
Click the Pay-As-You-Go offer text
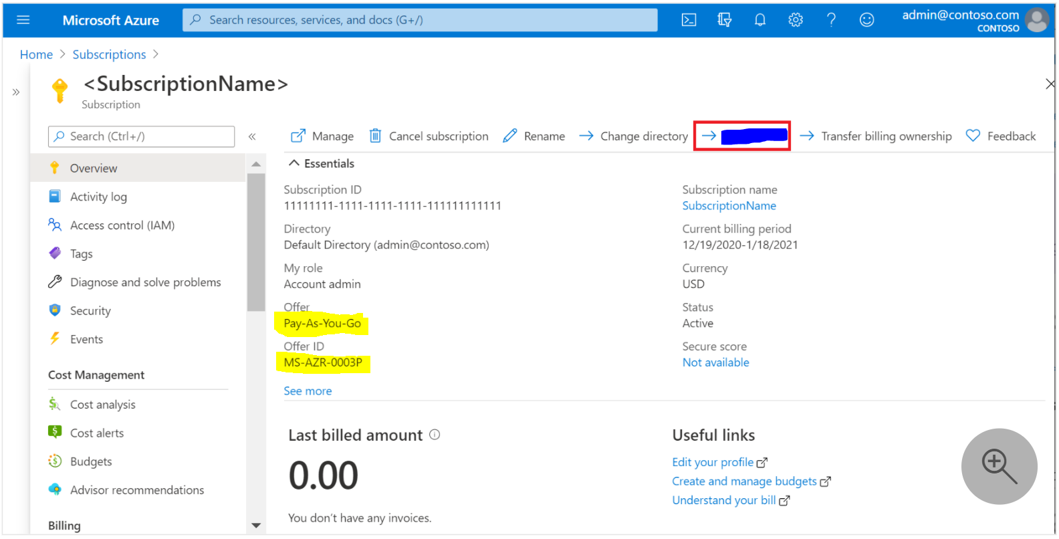(x=322, y=324)
